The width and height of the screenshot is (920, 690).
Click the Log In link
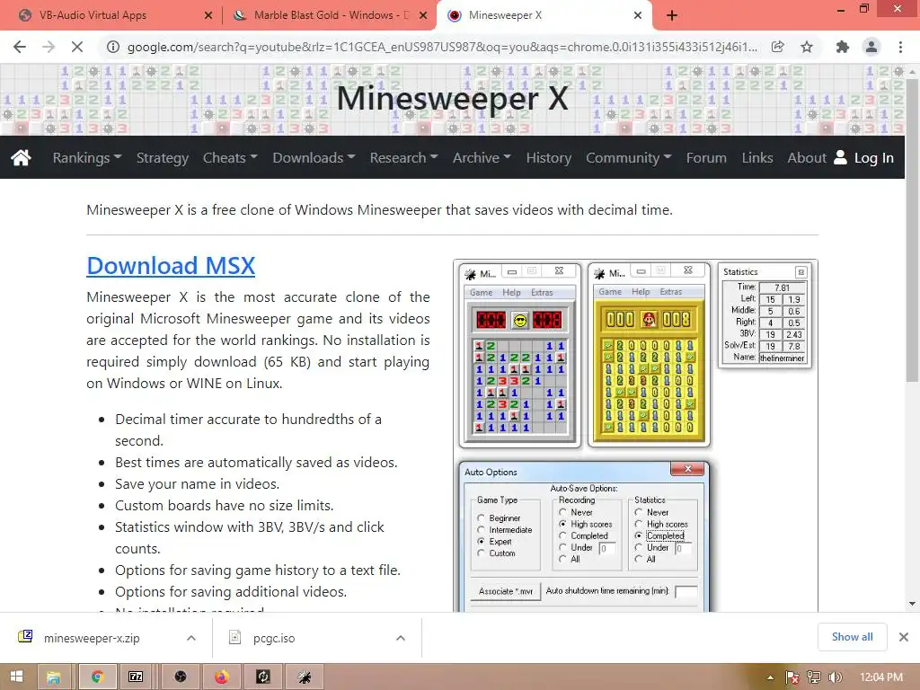pos(873,158)
